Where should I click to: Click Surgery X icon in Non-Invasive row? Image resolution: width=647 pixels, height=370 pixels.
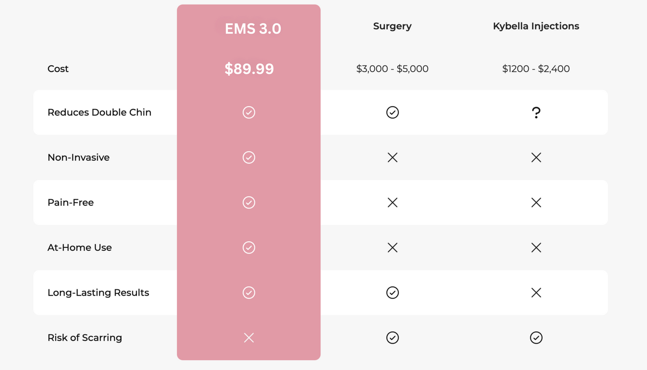pos(393,158)
